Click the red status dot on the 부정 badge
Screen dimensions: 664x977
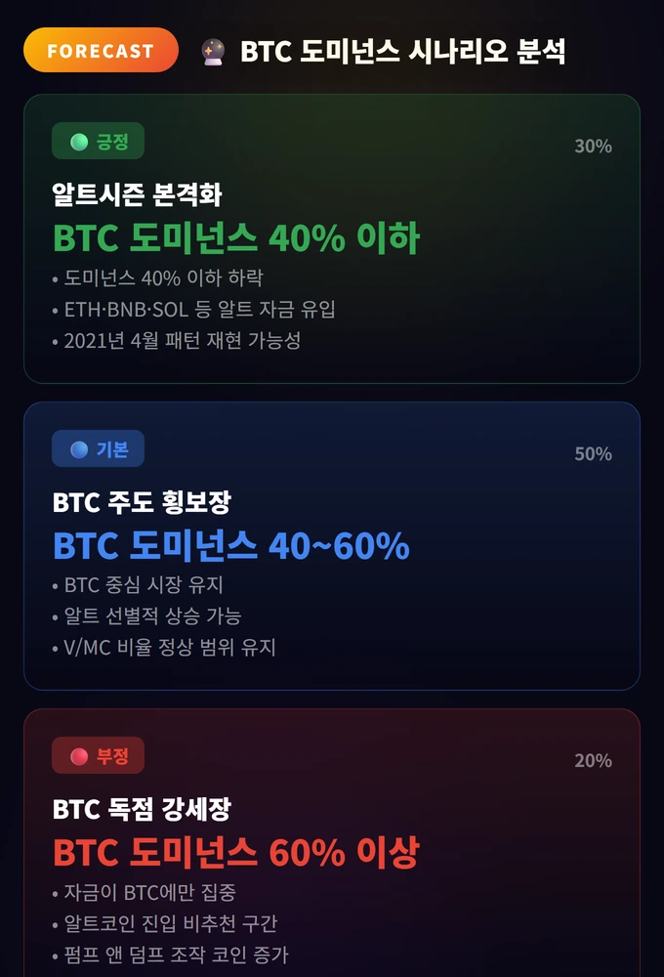point(78,755)
